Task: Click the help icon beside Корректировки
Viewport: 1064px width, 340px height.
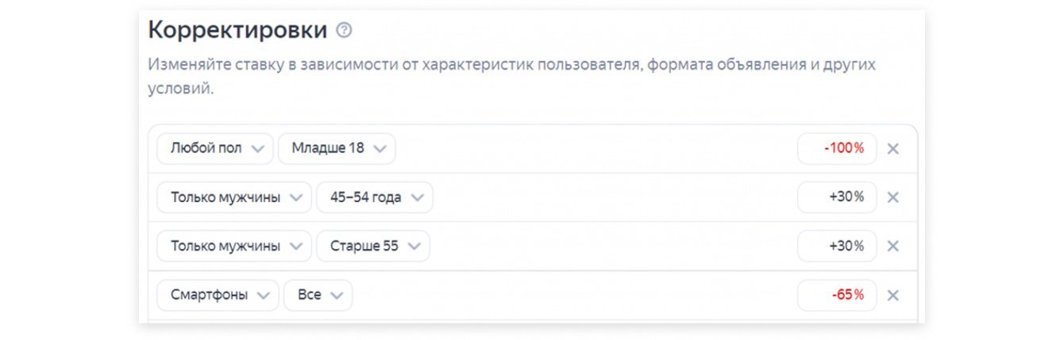Action: (344, 31)
